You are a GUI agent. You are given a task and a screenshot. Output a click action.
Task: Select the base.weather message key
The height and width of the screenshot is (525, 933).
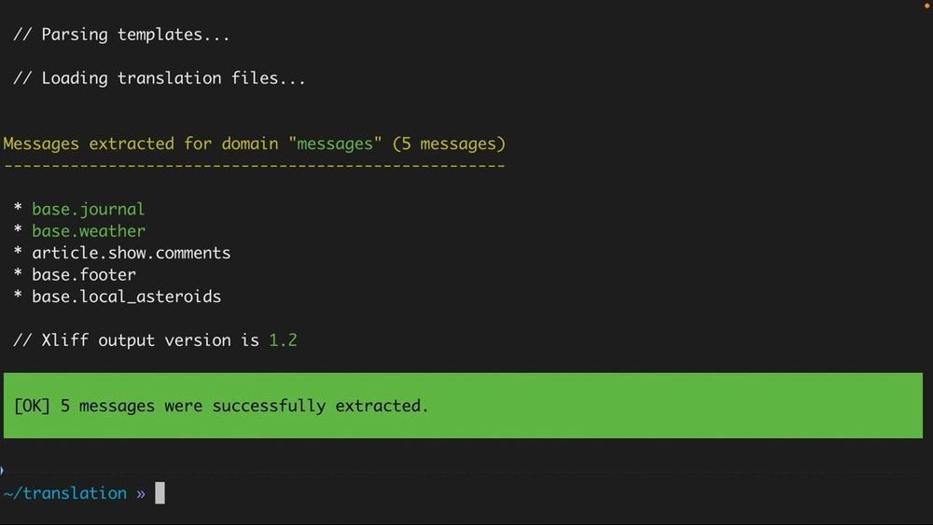click(88, 230)
